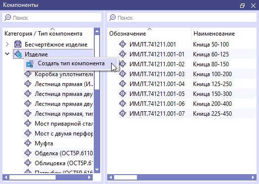Select designation ИМЛТ.741211.001-07
Viewport: 259px width, 184px height.
pyautogui.click(x=157, y=114)
